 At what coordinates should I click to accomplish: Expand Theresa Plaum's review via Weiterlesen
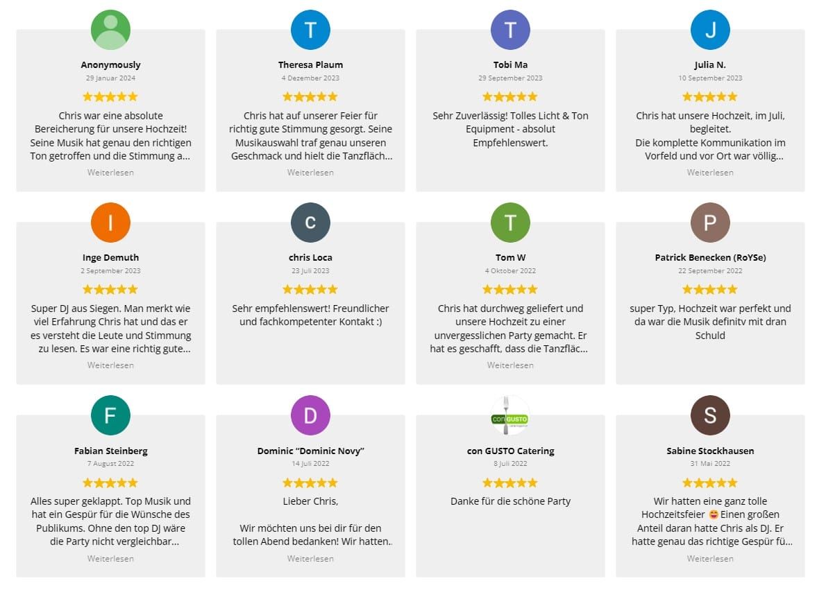click(x=310, y=173)
